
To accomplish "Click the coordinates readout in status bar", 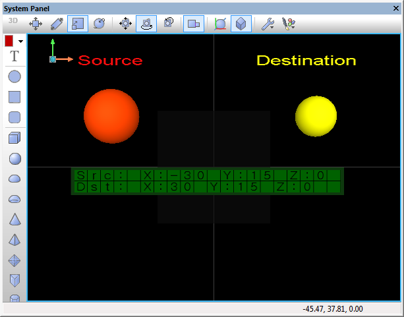I will (333, 308).
